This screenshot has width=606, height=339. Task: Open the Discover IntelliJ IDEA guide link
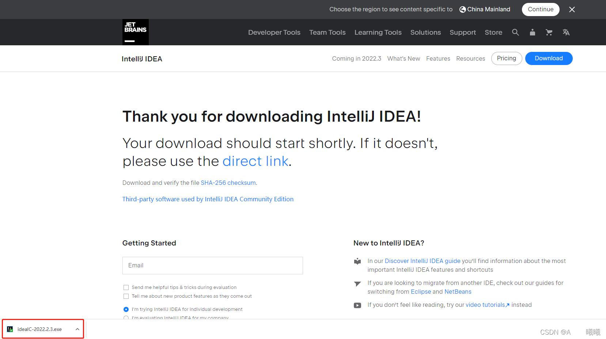[423, 261]
